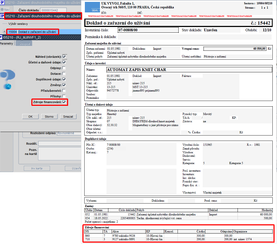Cancel using the Storno button
The image size is (277, 244).
pyautogui.click(x=49, y=116)
